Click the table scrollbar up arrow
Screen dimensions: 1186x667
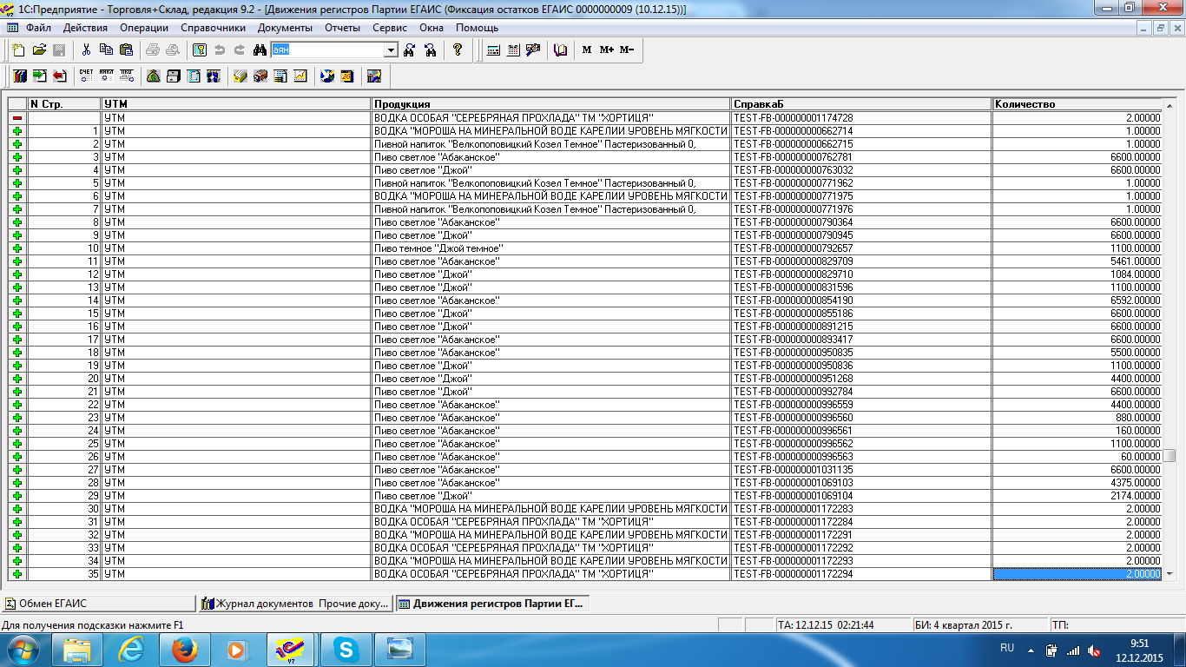(x=1170, y=103)
